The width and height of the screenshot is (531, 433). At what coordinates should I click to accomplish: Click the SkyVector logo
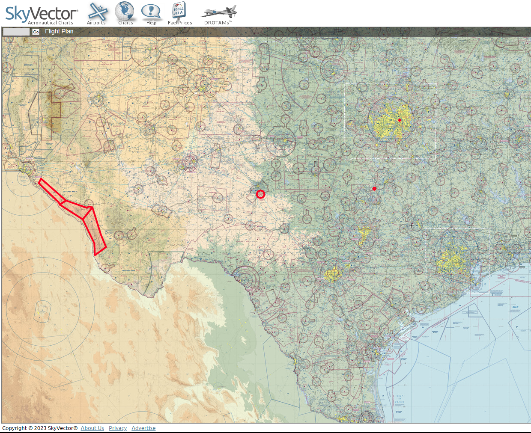[41, 15]
